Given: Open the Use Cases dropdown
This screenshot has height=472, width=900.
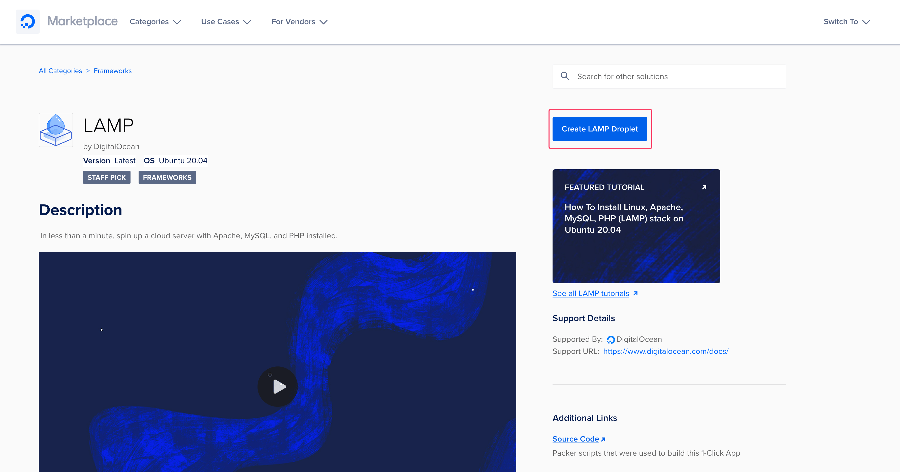Looking at the screenshot, I should 226,22.
